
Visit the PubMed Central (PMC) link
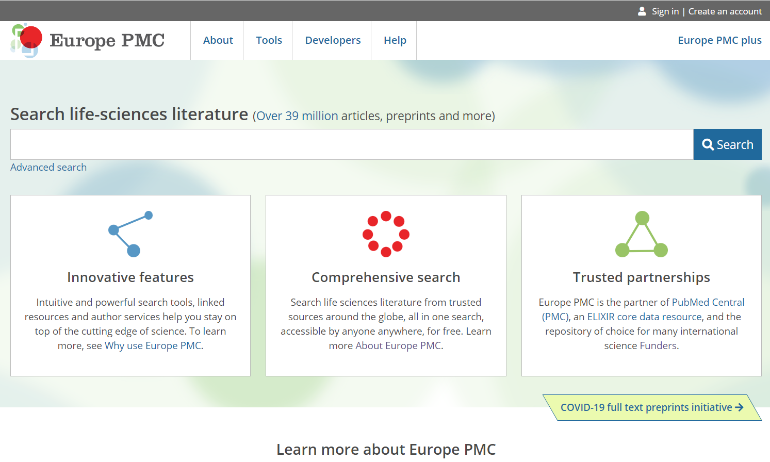tap(643, 309)
